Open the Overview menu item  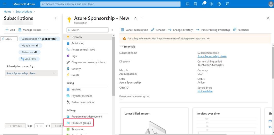pyautogui.click(x=87, y=37)
